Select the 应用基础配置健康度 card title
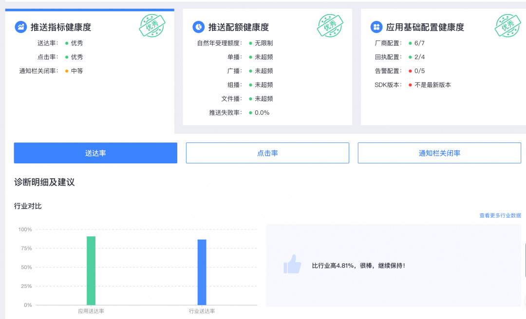 (425, 27)
